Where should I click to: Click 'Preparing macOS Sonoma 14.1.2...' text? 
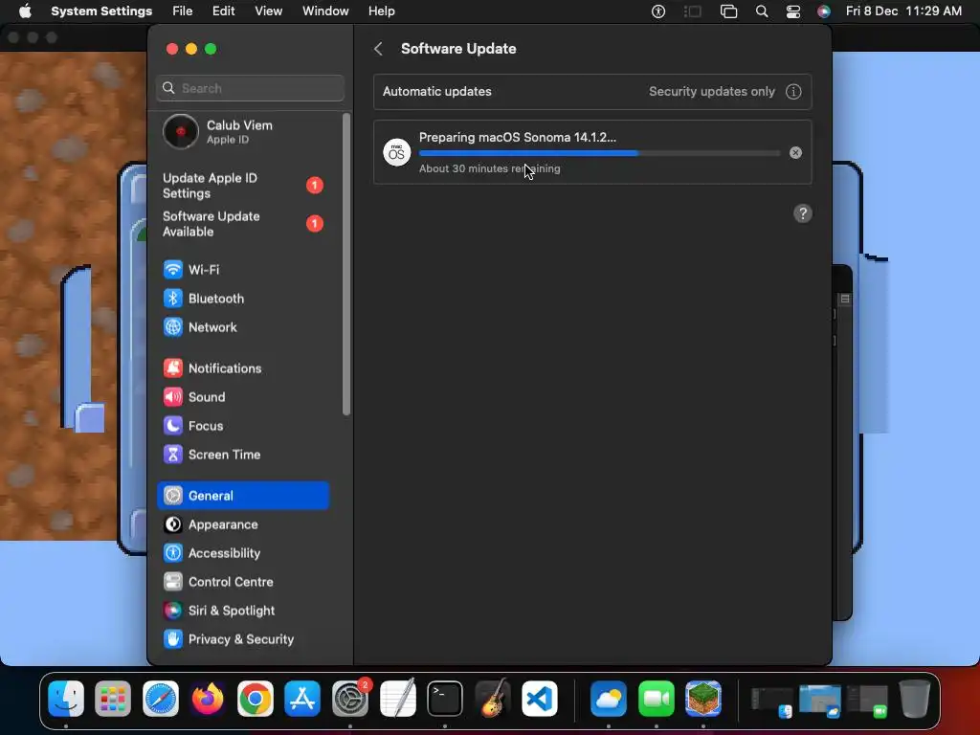point(518,138)
